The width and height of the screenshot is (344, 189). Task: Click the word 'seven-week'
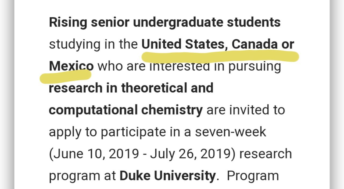pos(231,132)
